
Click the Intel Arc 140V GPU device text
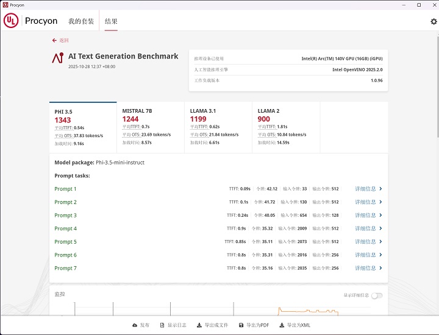(342, 58)
